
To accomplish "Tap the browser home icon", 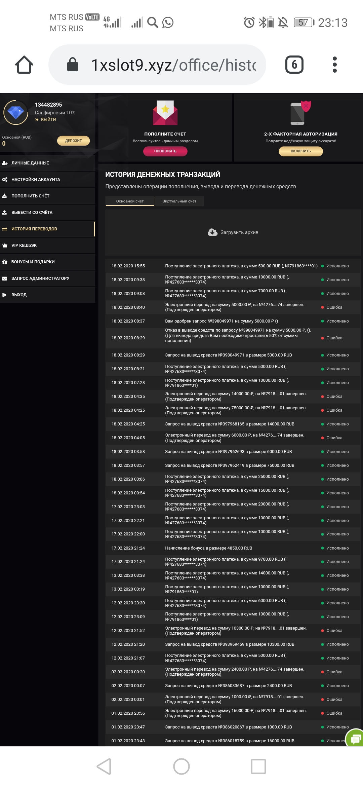I will click(x=24, y=65).
